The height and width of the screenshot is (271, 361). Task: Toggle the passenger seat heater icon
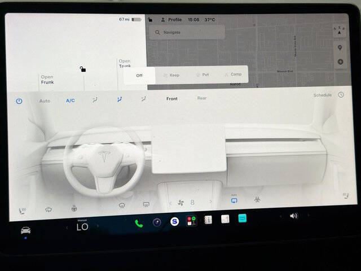[x=346, y=196]
